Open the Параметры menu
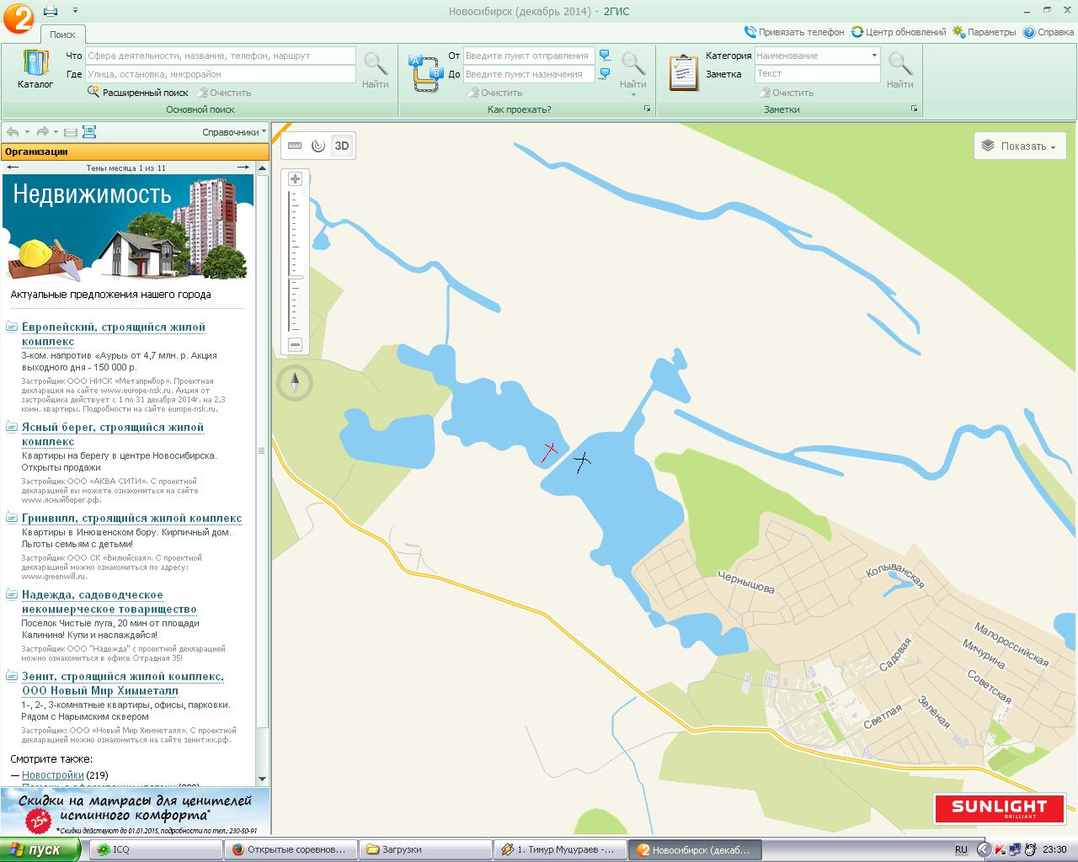The image size is (1078, 862). (x=985, y=32)
